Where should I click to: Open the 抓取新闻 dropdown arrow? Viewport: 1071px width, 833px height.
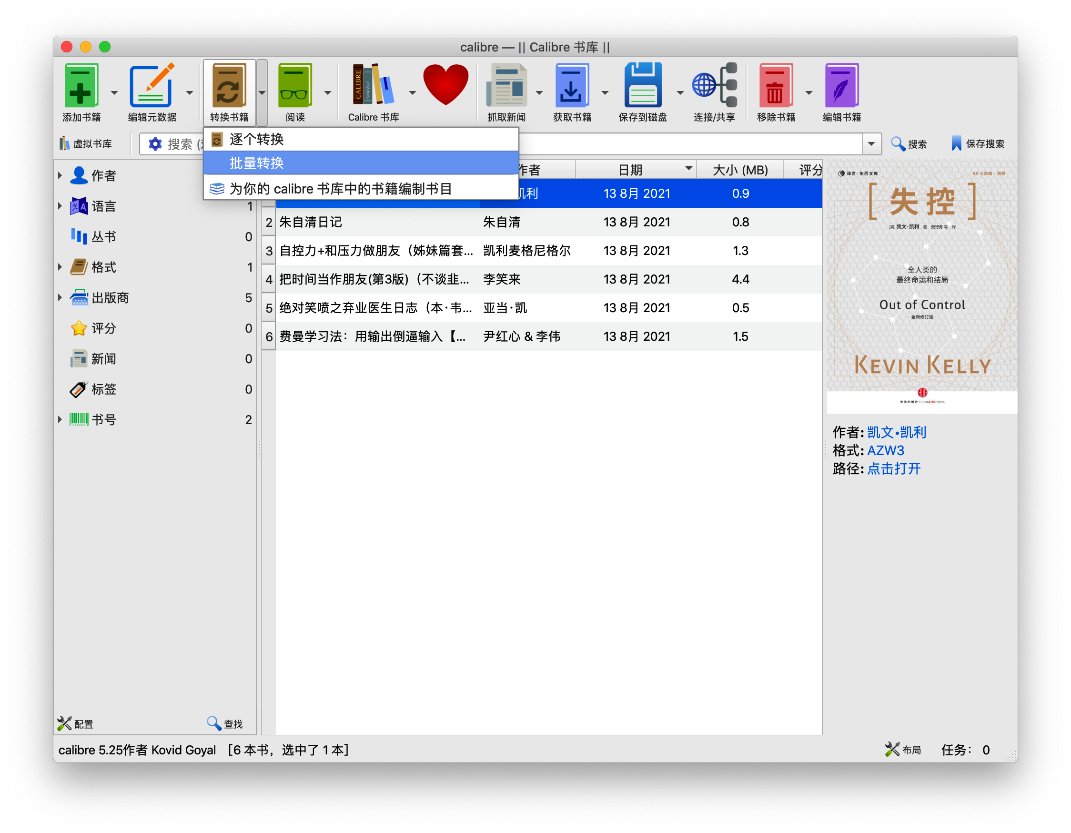coord(539,92)
